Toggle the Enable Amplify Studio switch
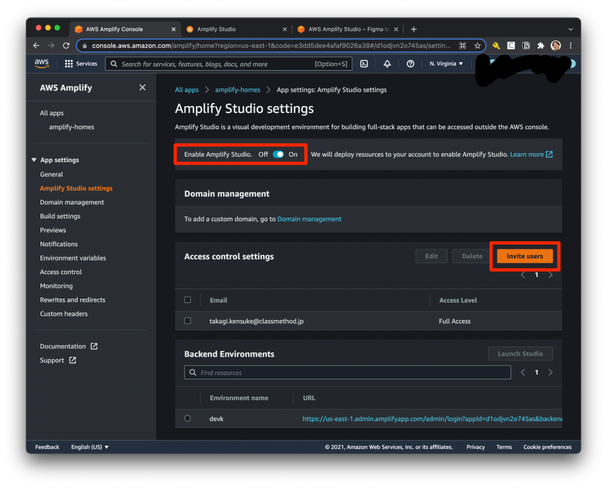Viewport: 607px width, 488px height. point(278,154)
